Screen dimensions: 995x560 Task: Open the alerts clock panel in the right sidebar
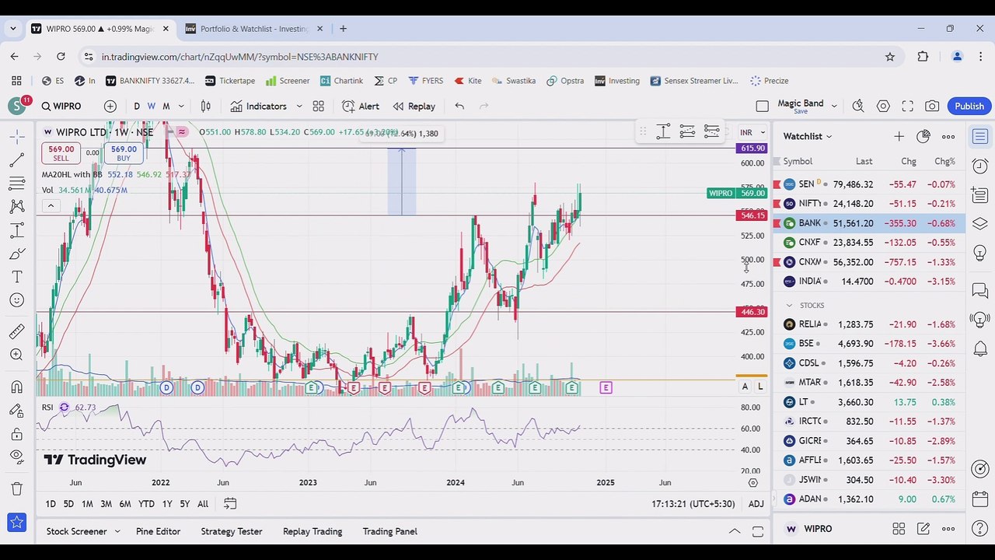coord(979,166)
